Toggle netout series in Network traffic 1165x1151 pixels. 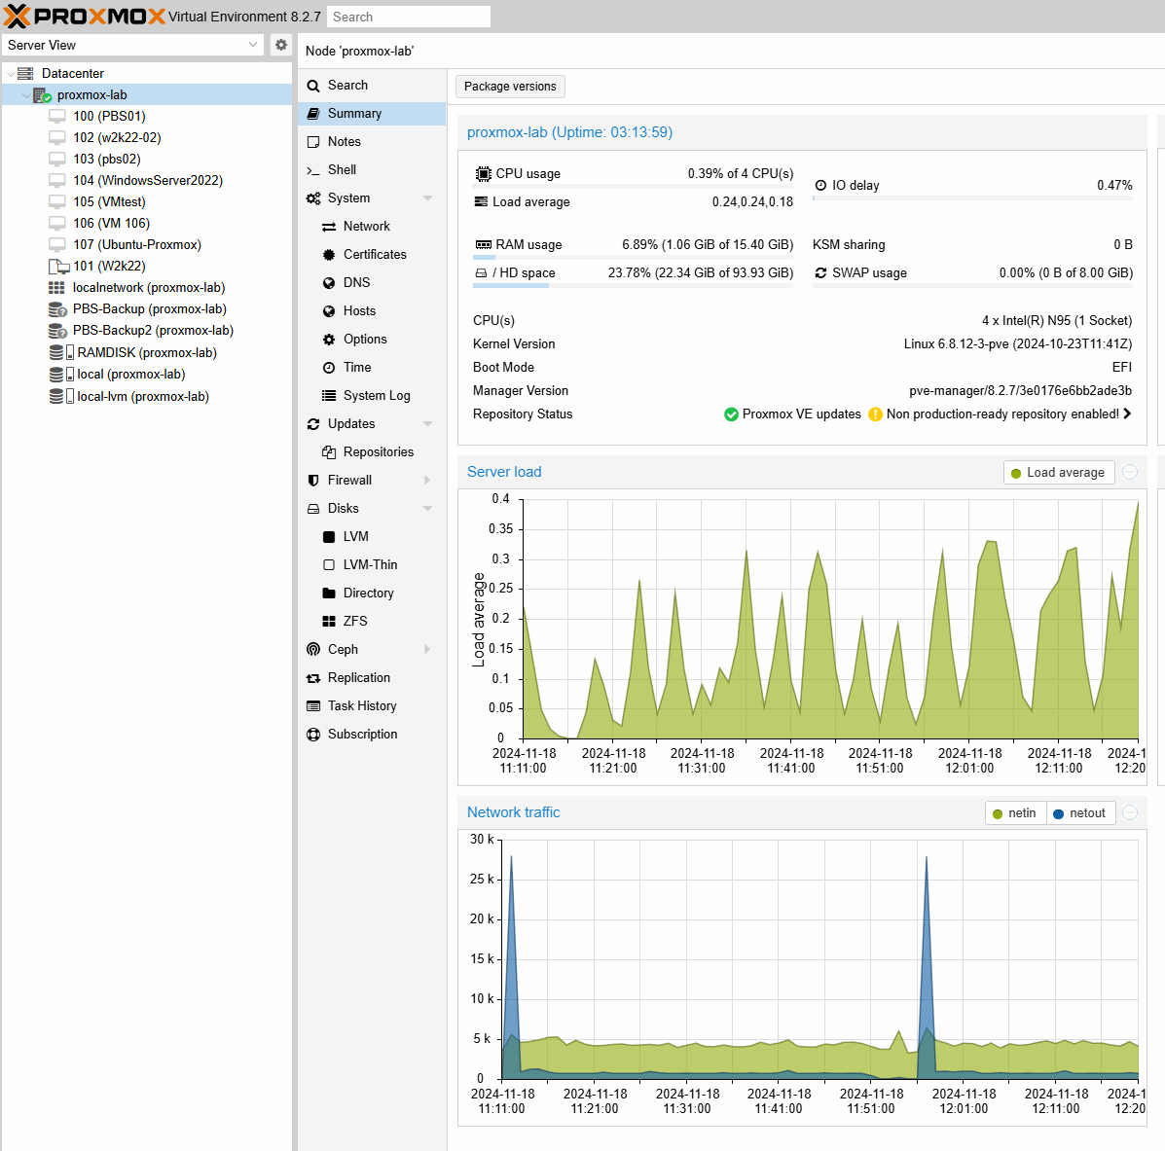(x=1079, y=813)
